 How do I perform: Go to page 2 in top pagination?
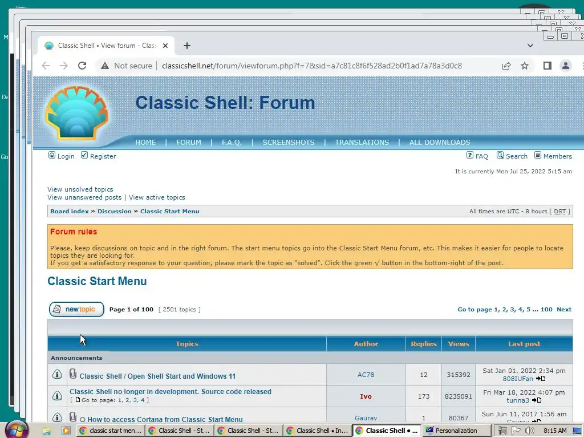[x=504, y=309]
